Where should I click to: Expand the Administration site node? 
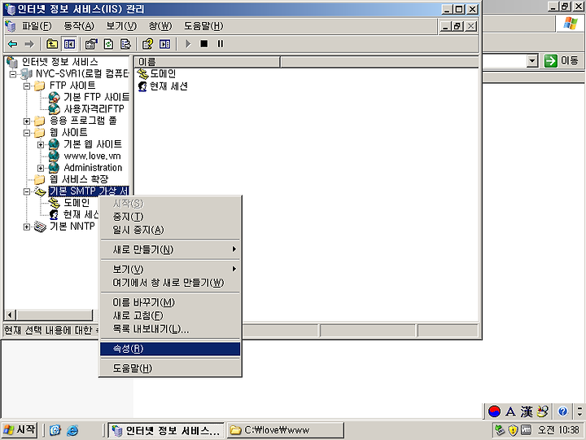click(41, 169)
